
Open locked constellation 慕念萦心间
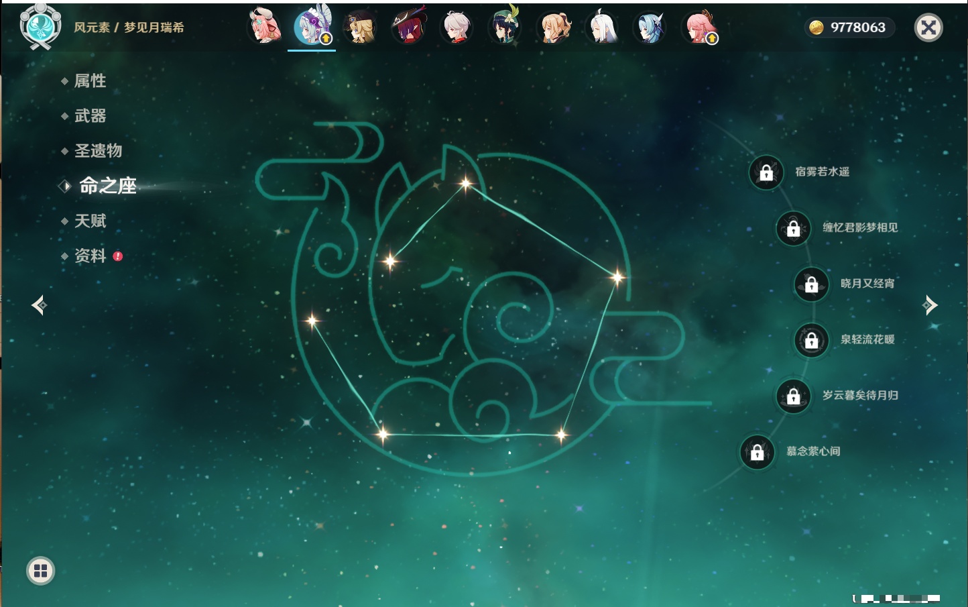pos(758,452)
